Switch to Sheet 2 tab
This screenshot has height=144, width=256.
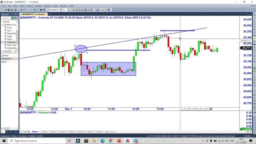coord(45,132)
